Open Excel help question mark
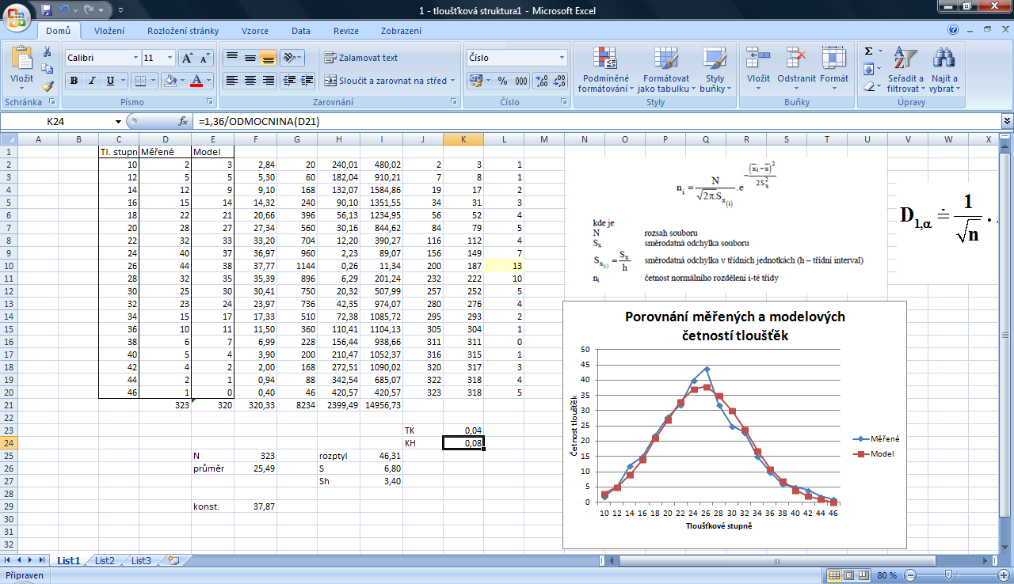Screen dimensions: 1014x584 pos(953,30)
